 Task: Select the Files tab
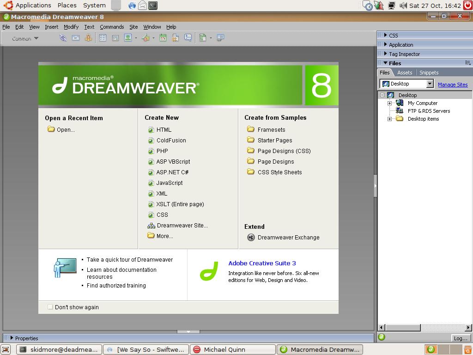coord(384,73)
